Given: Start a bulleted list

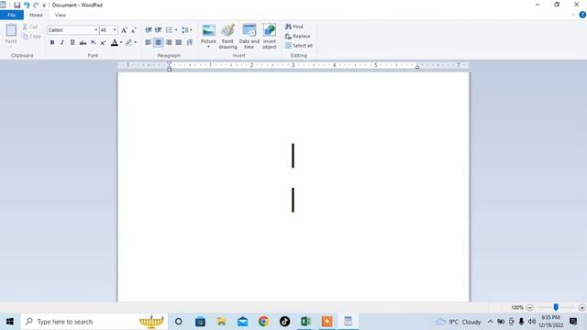Looking at the screenshot, I should pyautogui.click(x=169, y=30).
